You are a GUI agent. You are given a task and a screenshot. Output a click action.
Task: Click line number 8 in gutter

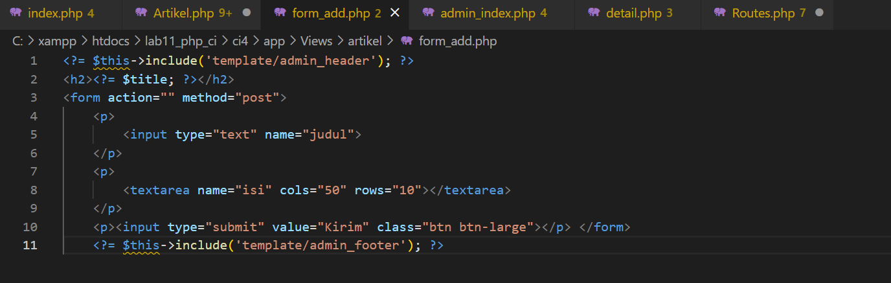point(34,190)
